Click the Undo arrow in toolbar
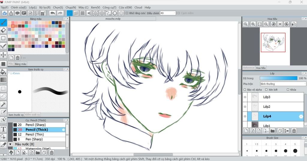This screenshot has height=161, width=307. coord(52,13)
